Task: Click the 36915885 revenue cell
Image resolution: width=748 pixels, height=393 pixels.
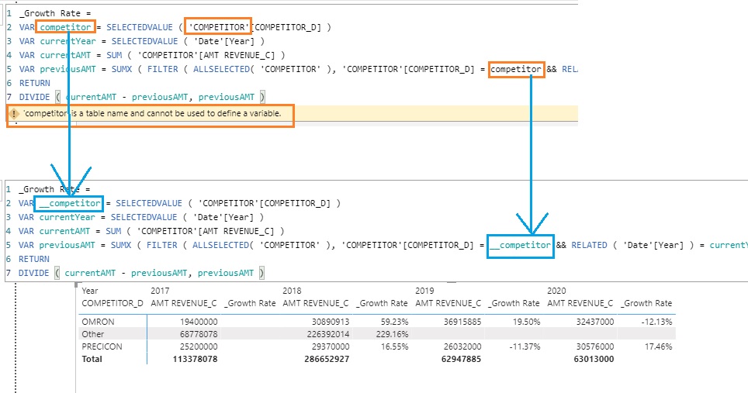Action: (462, 322)
